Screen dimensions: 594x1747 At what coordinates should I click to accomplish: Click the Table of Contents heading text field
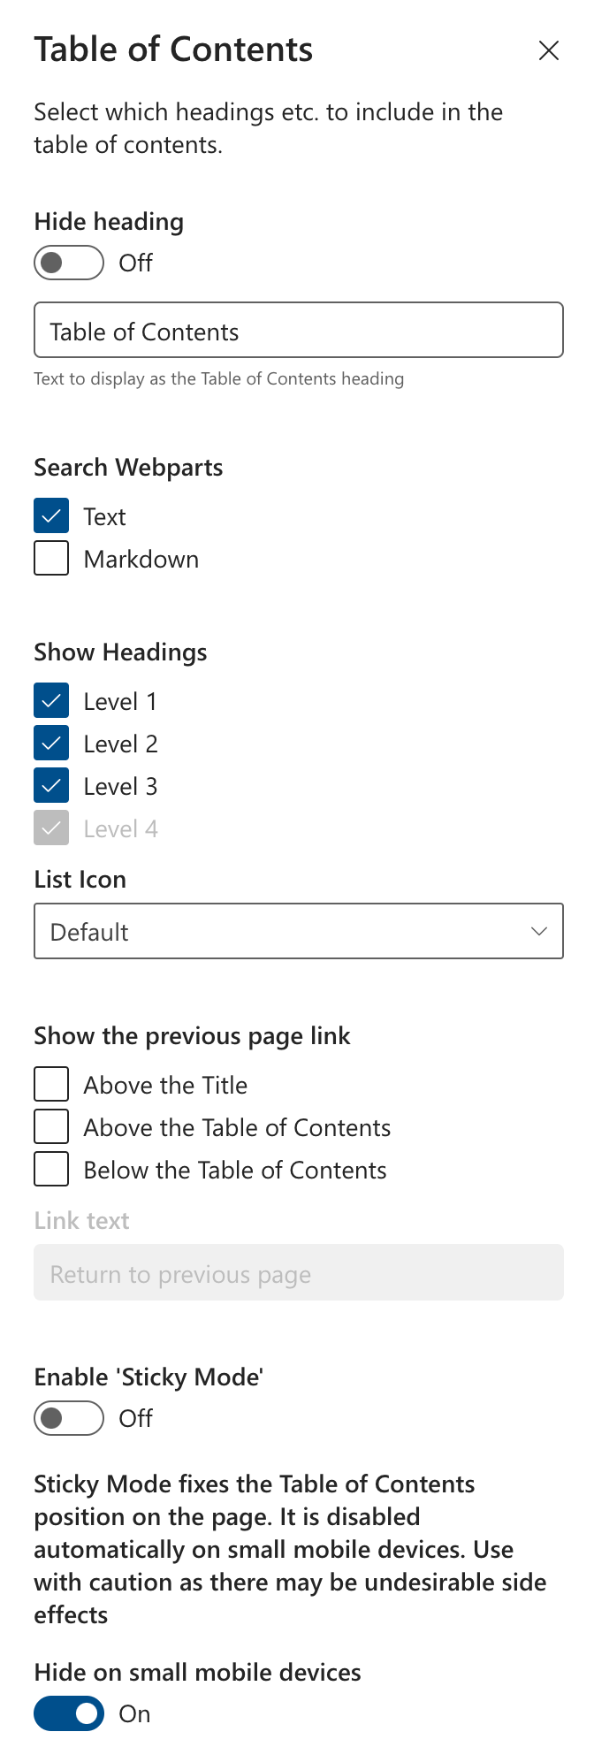point(298,331)
